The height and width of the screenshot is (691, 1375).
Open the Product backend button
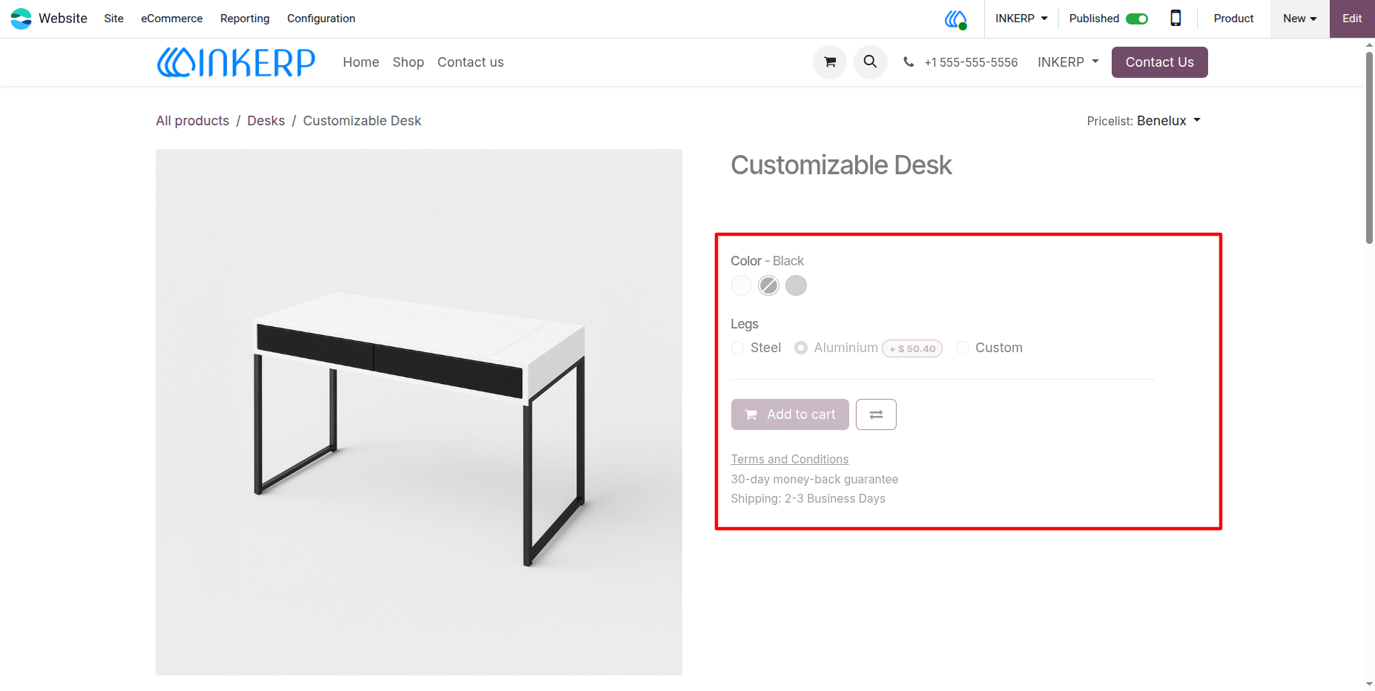[1233, 19]
